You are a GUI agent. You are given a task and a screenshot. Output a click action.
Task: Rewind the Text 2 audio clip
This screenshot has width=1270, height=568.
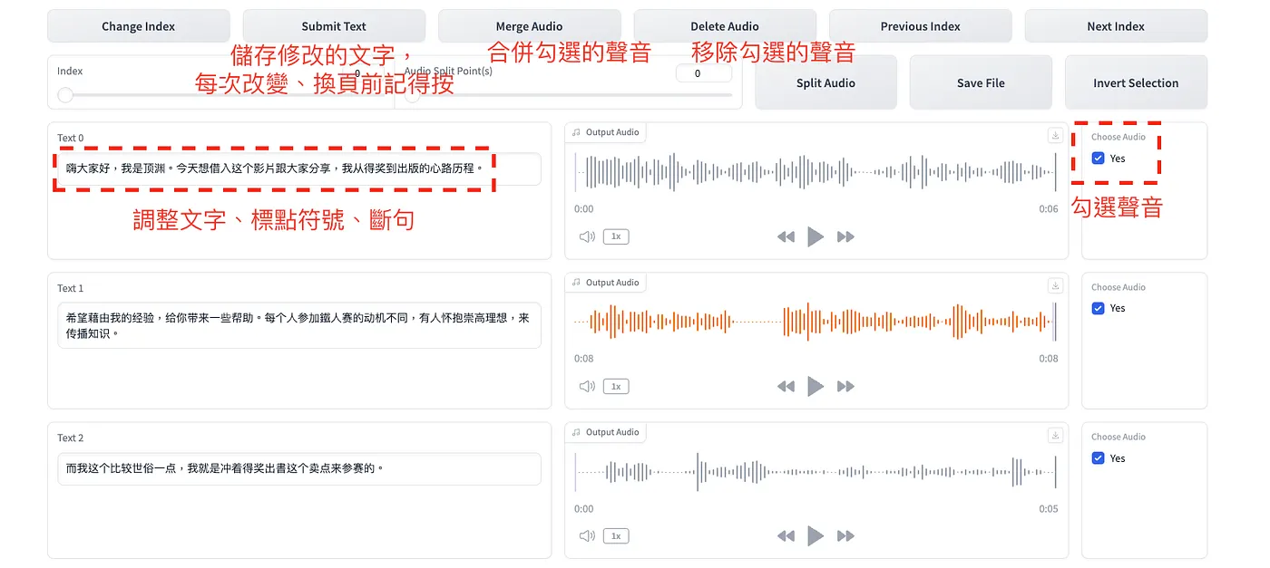[786, 535]
